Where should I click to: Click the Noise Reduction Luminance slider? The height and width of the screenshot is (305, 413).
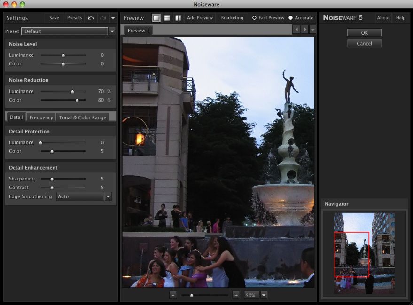72,91
